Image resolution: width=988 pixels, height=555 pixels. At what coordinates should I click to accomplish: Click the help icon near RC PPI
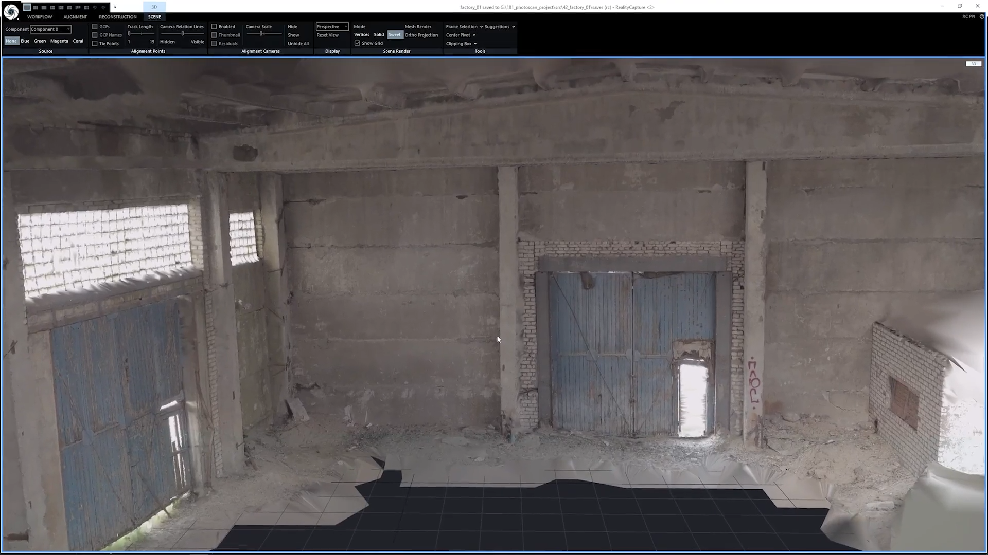tap(982, 17)
